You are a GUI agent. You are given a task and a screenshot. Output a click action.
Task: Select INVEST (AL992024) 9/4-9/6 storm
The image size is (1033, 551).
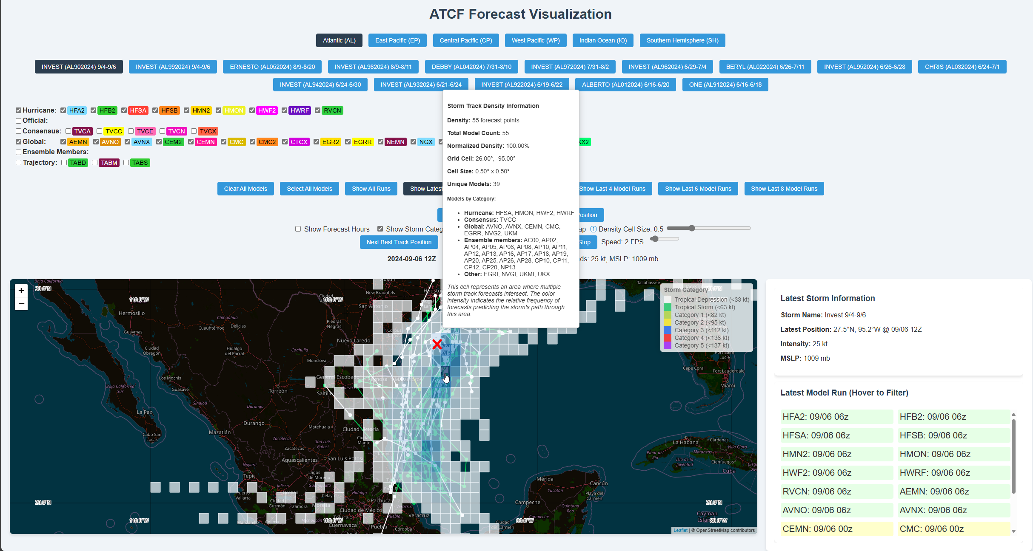(173, 67)
